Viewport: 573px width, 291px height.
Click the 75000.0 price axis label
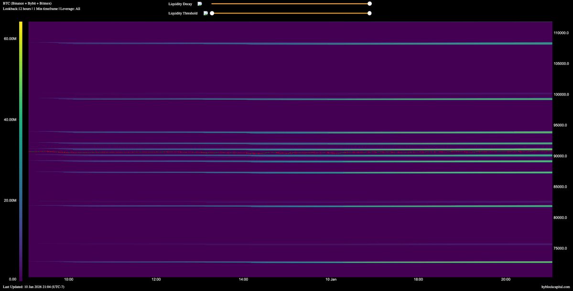coord(562,248)
